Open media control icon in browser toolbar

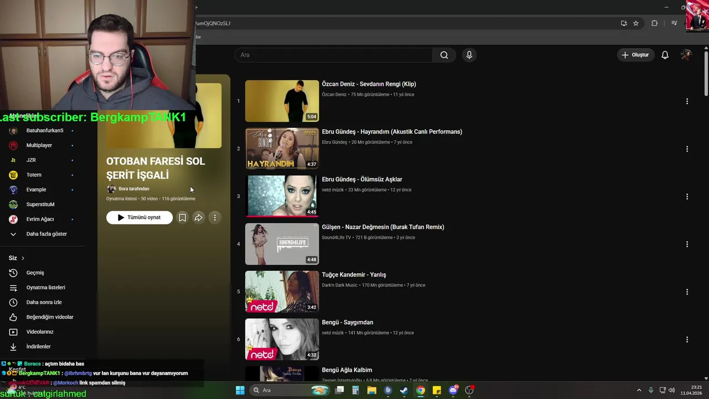[x=674, y=23]
